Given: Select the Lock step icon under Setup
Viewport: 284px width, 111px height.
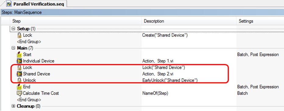Looking at the screenshot, I should [x=19, y=35].
